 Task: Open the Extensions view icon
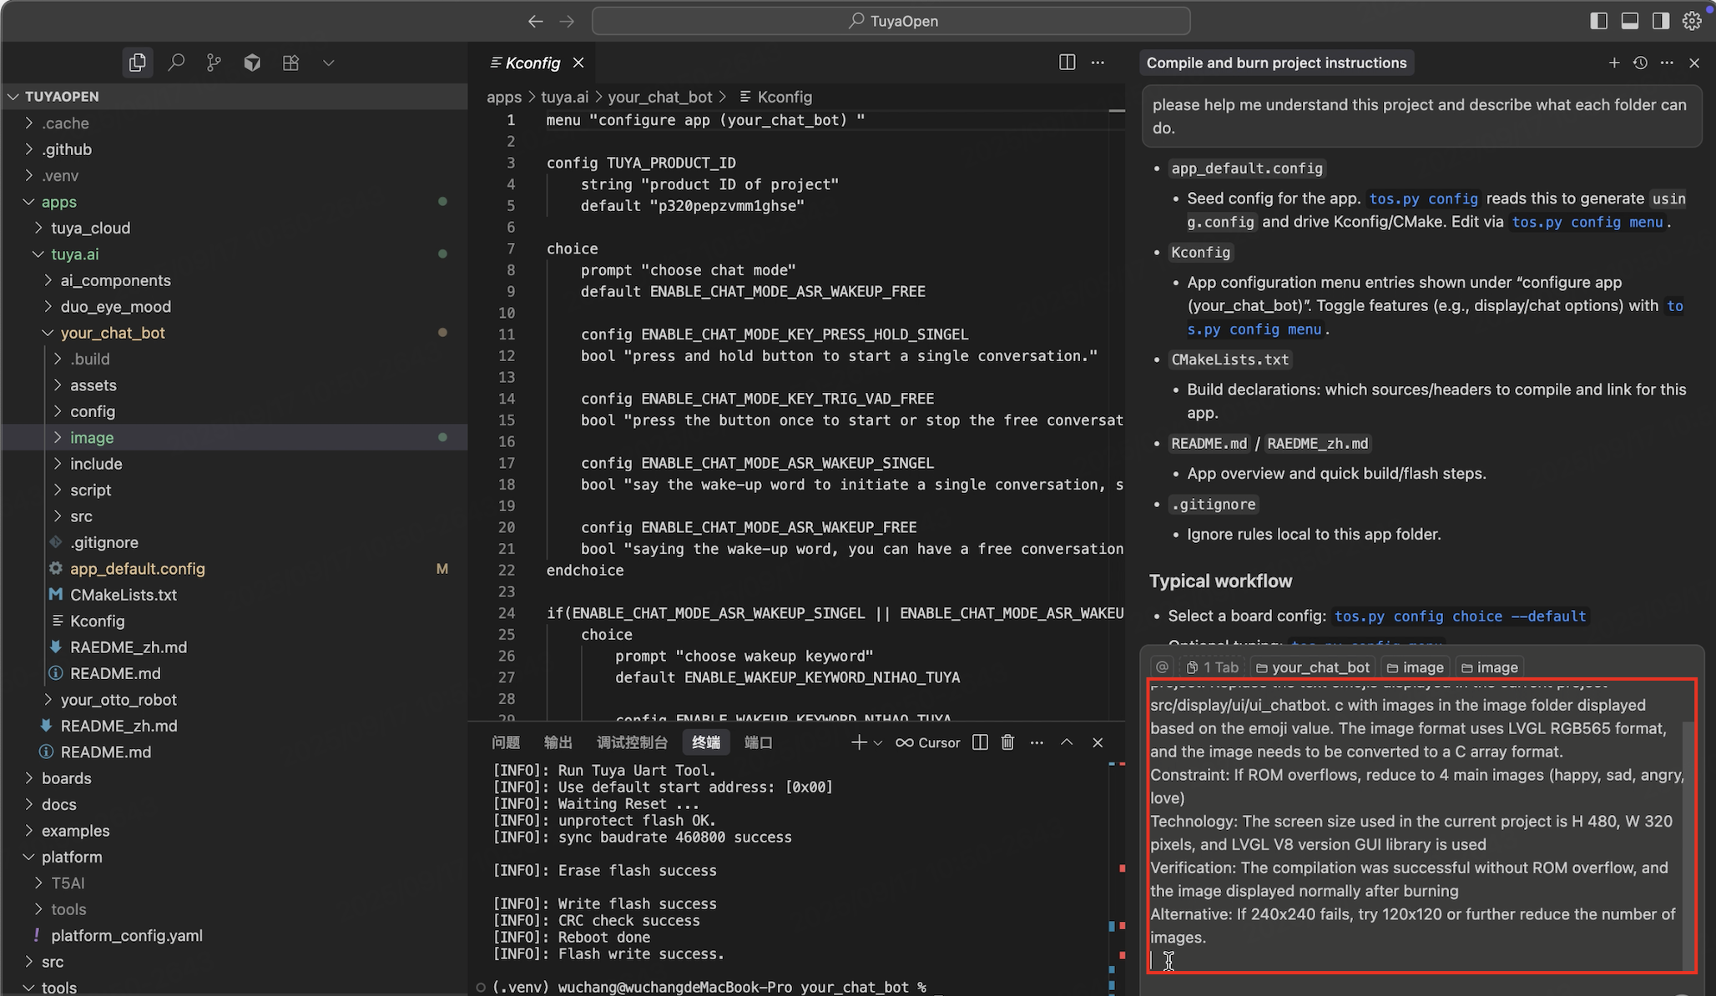pyautogui.click(x=290, y=63)
